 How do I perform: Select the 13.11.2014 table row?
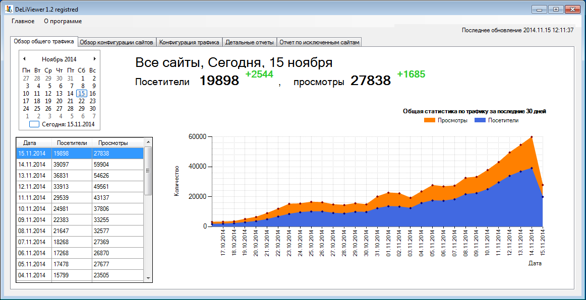(80, 176)
